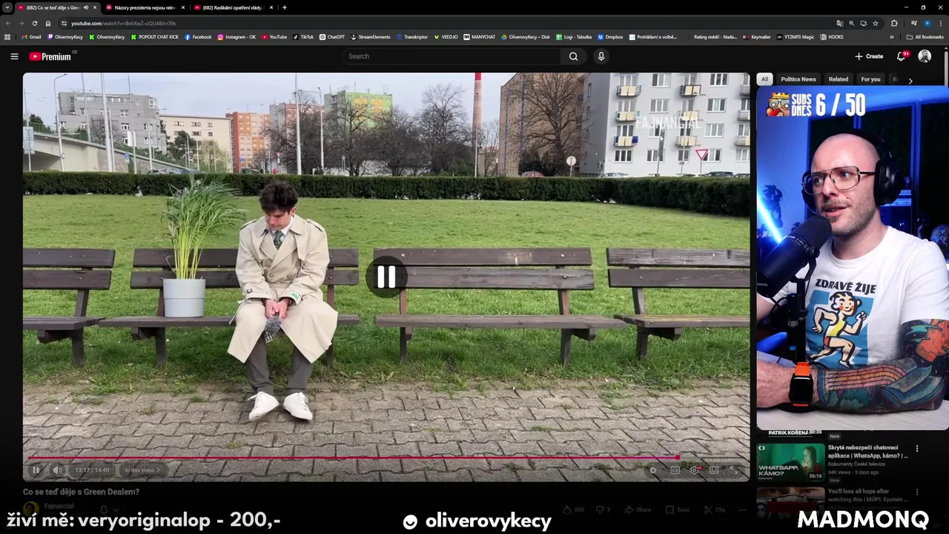The height and width of the screenshot is (534, 949).
Task: Open the Keymailer bookmark
Action: 757,37
